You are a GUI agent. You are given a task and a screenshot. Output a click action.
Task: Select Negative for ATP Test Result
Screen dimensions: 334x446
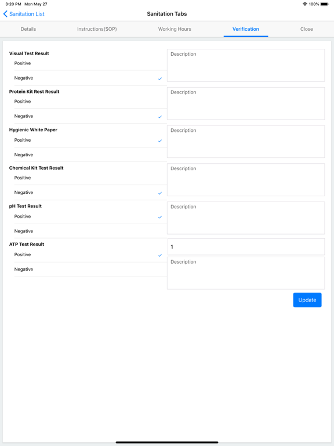[x=90, y=269]
